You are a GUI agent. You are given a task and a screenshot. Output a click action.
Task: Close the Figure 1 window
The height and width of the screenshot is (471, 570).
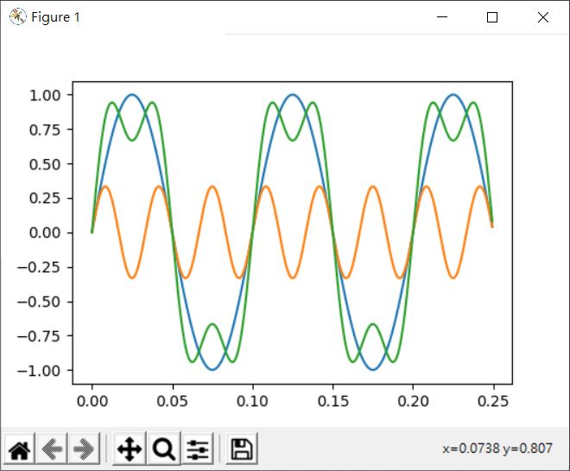[x=543, y=17]
